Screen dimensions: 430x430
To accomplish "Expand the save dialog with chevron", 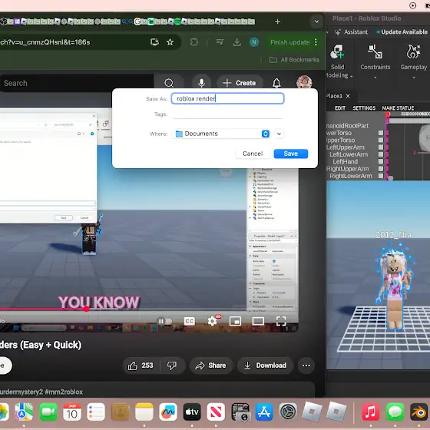I will coord(279,134).
